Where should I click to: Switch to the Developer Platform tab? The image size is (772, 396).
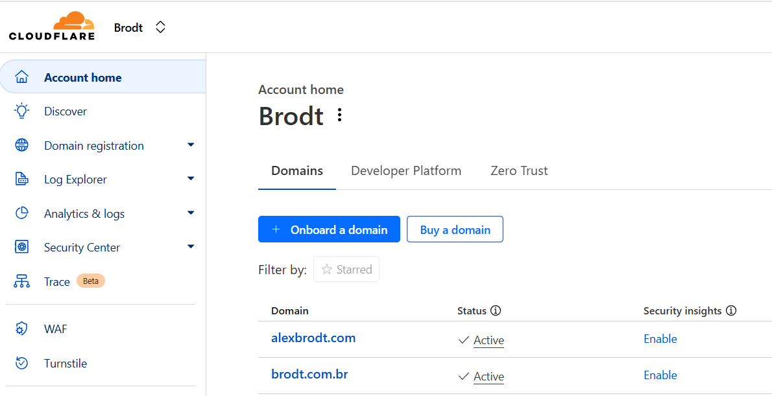coord(405,170)
